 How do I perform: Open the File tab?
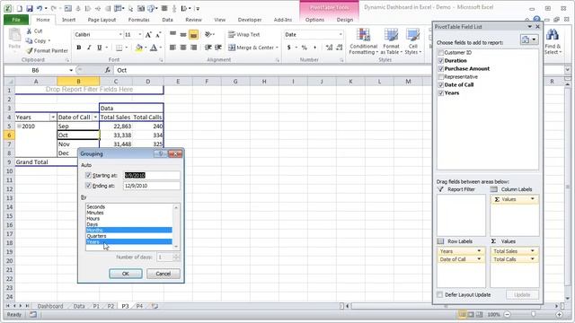click(16, 20)
